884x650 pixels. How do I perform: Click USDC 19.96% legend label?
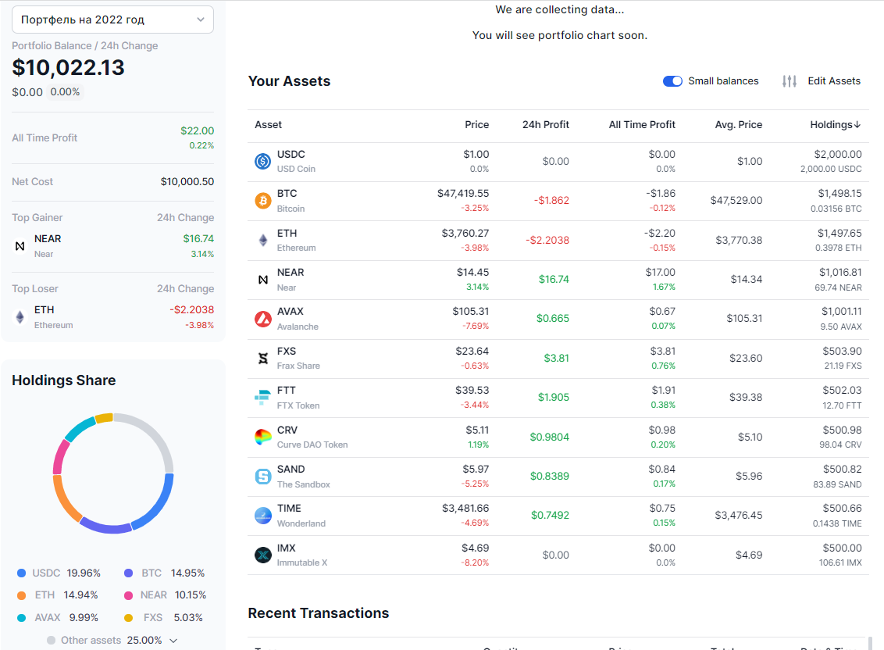click(x=66, y=573)
